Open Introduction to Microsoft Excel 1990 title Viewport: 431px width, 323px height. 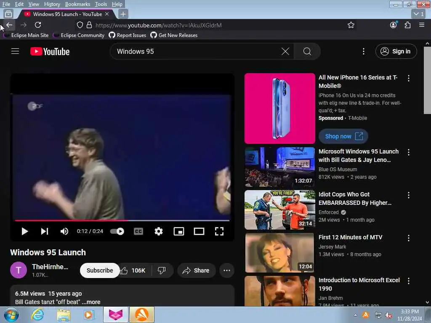[359, 284]
